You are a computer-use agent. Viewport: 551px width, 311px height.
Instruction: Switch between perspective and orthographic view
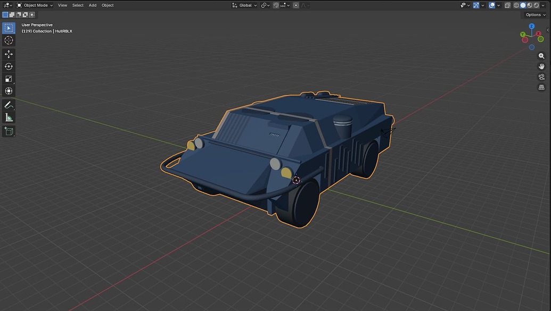point(541,87)
